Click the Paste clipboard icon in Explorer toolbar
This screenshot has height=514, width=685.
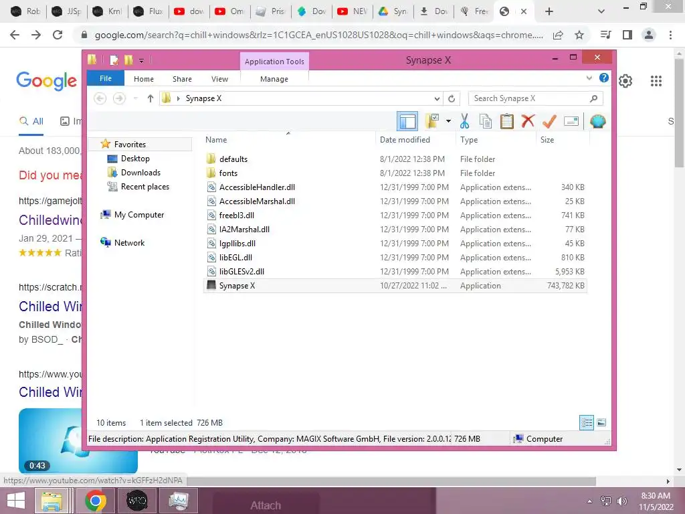pyautogui.click(x=507, y=121)
